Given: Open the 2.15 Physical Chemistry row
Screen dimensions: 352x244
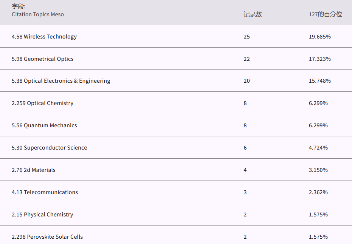Looking at the screenshot, I should (42, 215).
